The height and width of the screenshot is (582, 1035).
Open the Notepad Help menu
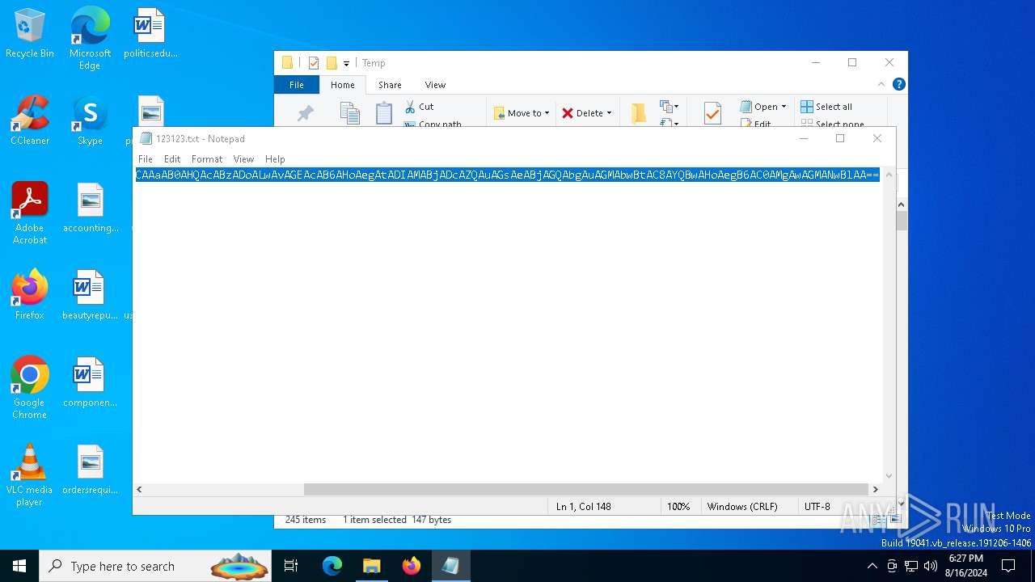pyautogui.click(x=275, y=159)
